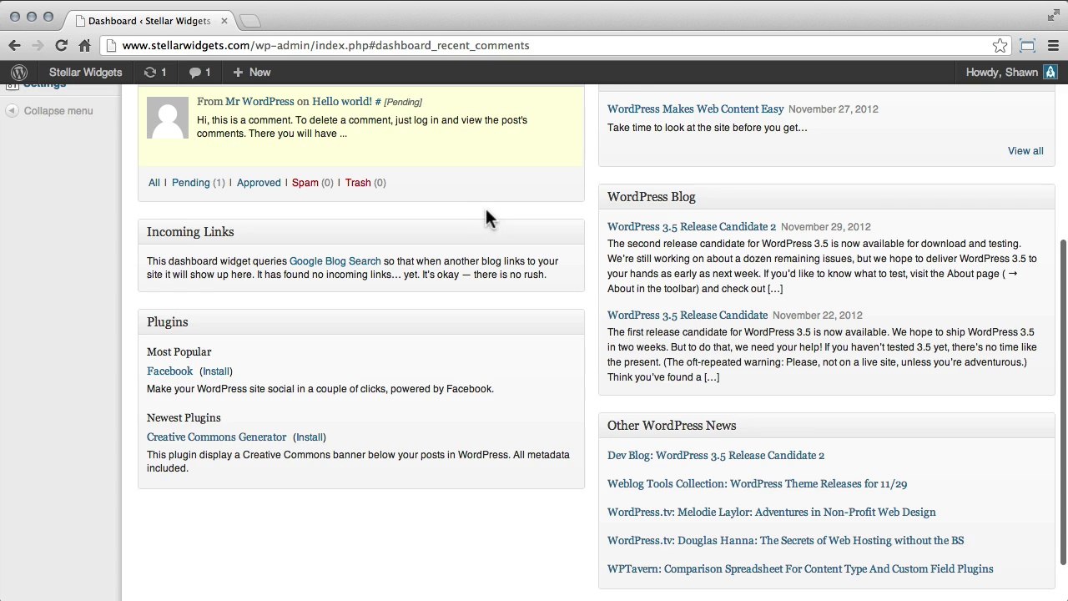This screenshot has height=601, width=1068.
Task: Open the Google Blog Search link
Action: click(x=335, y=261)
